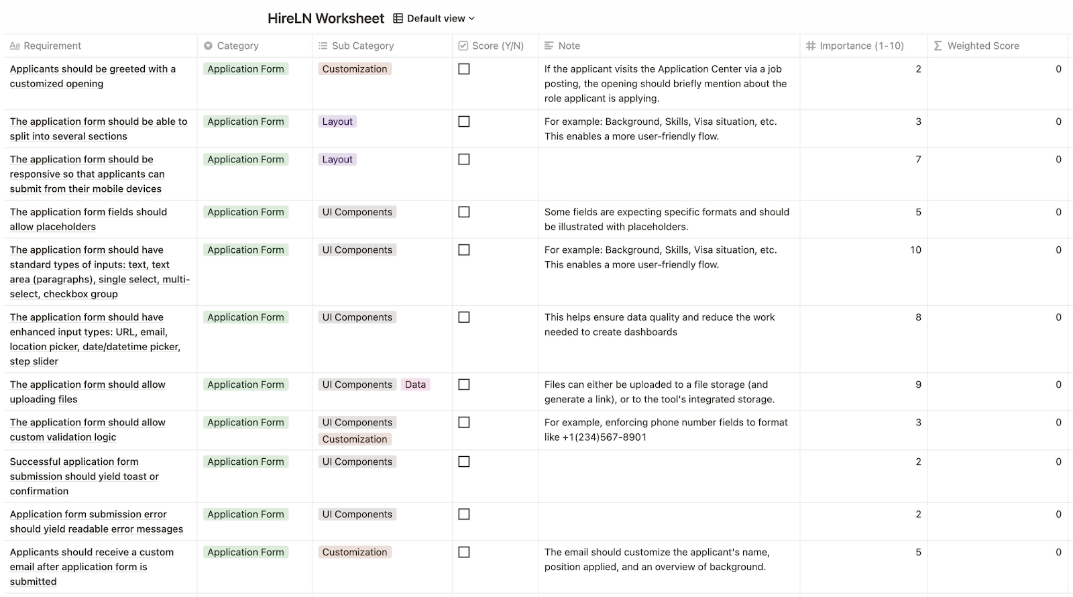This screenshot has width=1073, height=597.
Task: Open the Layout tag dropdown in split sections row
Action: point(337,121)
